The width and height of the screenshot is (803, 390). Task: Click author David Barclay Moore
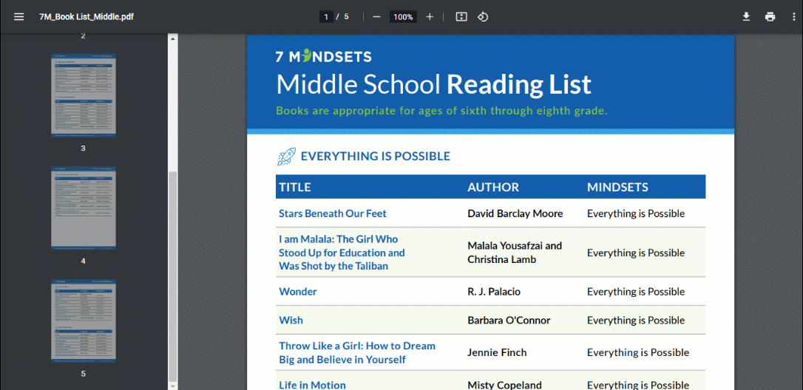515,213
